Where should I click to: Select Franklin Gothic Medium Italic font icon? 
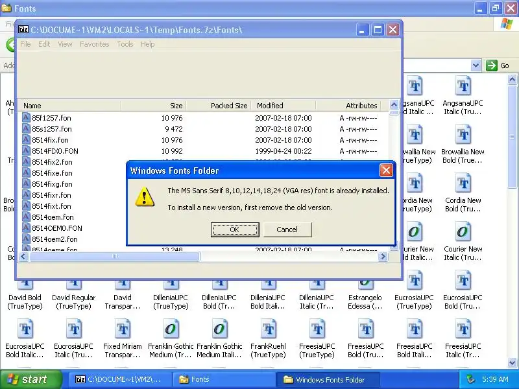(x=220, y=329)
